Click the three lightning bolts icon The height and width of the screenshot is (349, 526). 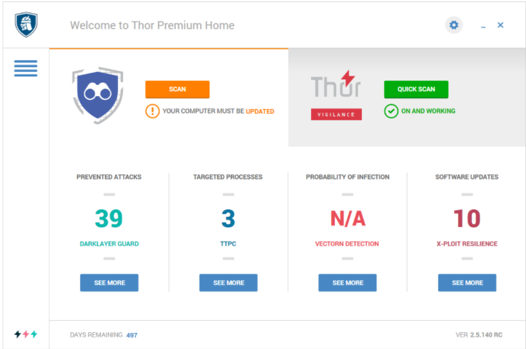26,334
